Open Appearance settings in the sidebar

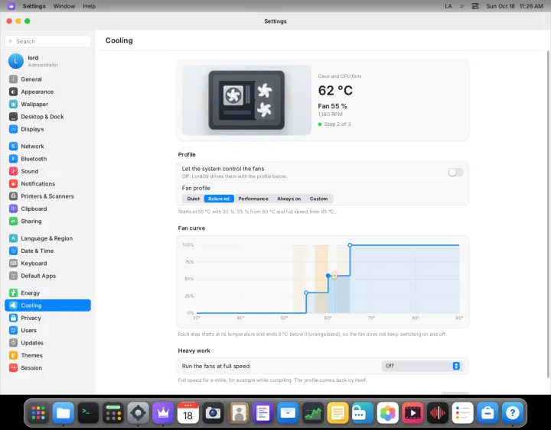(47, 92)
